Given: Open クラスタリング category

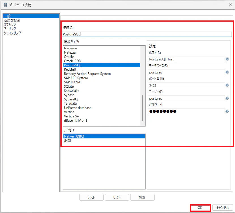Looking at the screenshot, I should (x=12, y=33).
